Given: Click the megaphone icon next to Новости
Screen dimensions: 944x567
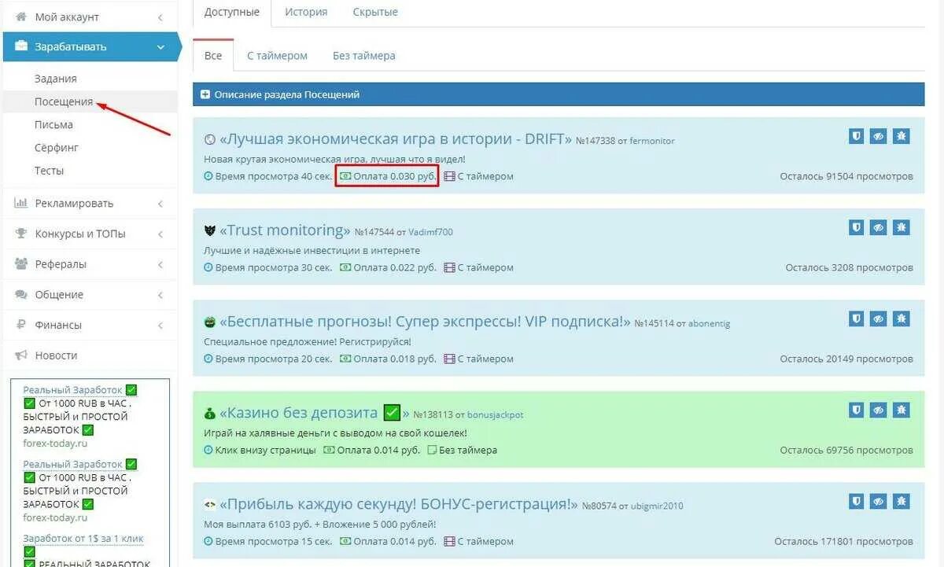Looking at the screenshot, I should (21, 355).
